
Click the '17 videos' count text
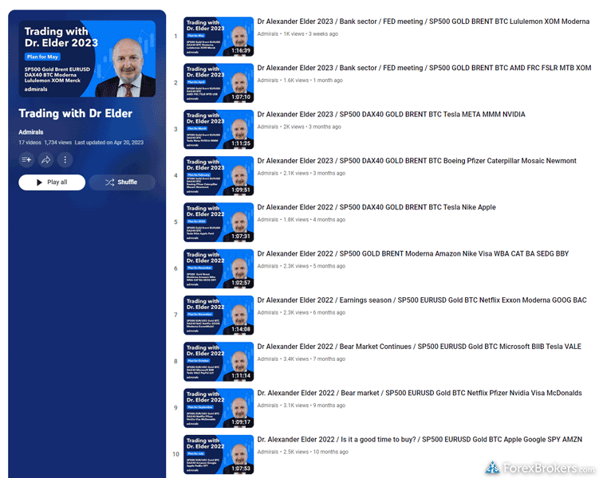pos(30,143)
